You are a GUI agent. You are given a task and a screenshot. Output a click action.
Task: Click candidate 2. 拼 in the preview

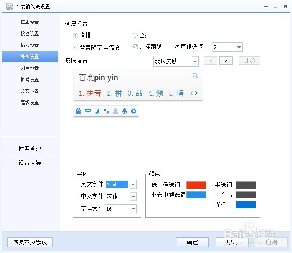pos(115,93)
